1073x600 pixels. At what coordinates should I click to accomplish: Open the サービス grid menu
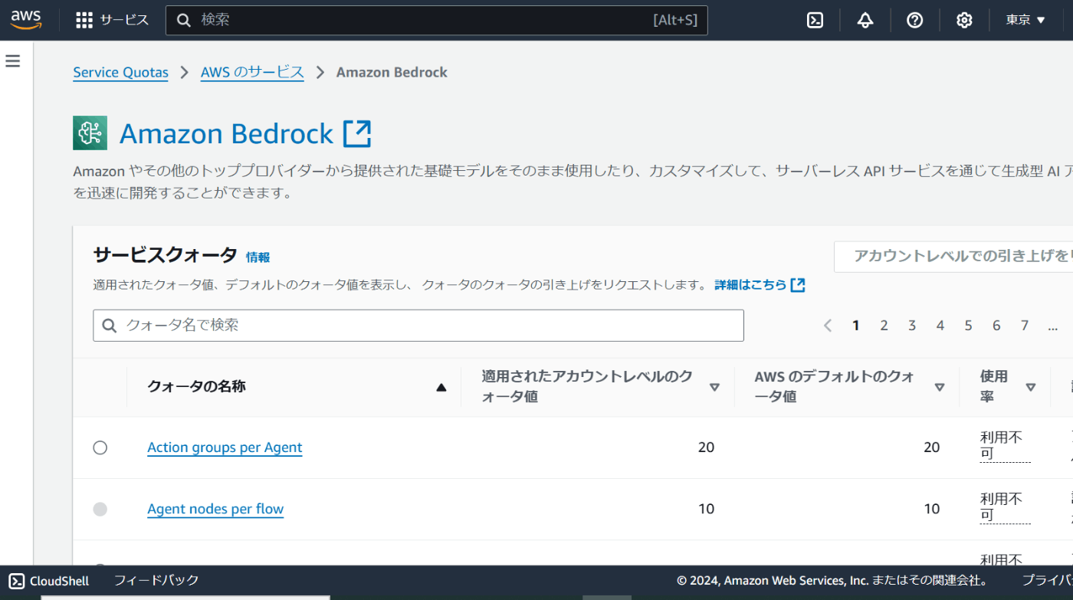point(112,20)
